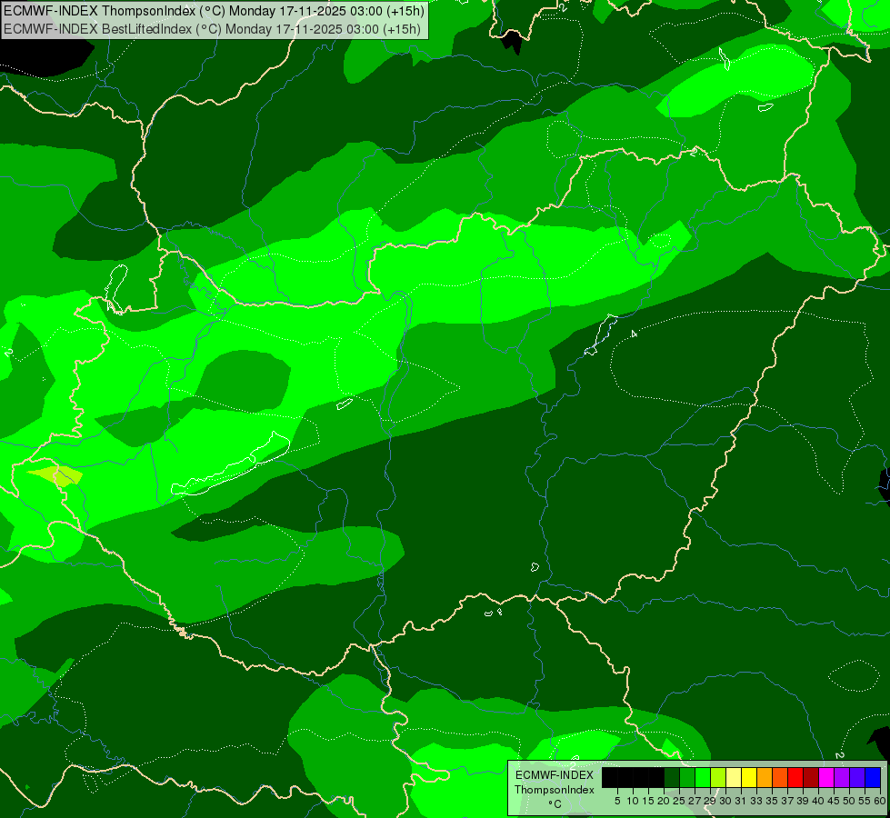This screenshot has width=890, height=818.
Task: Click the legend tick label '25'
Action: pos(679,801)
